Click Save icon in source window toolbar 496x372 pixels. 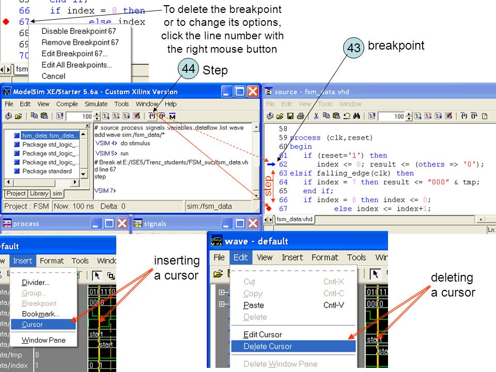pos(290,116)
